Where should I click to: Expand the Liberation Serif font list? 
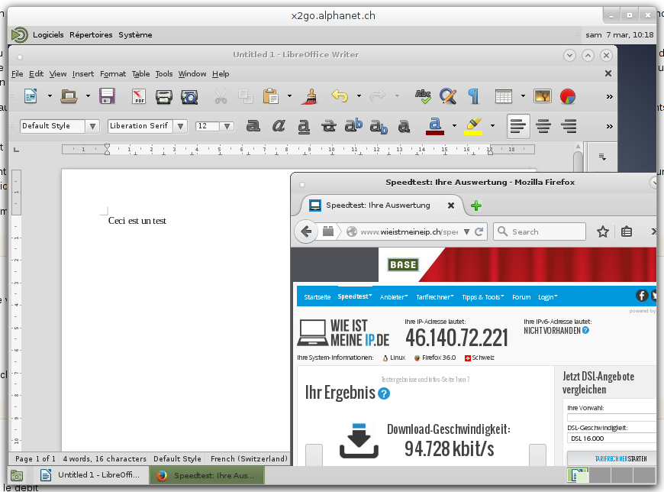(180, 126)
